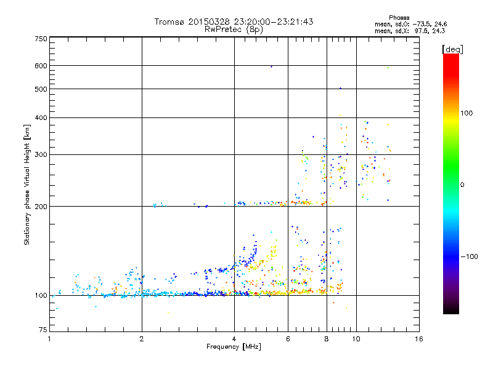Click the x-axis tick label '10'
Viewport: 493px width, 369px height.
(356, 339)
